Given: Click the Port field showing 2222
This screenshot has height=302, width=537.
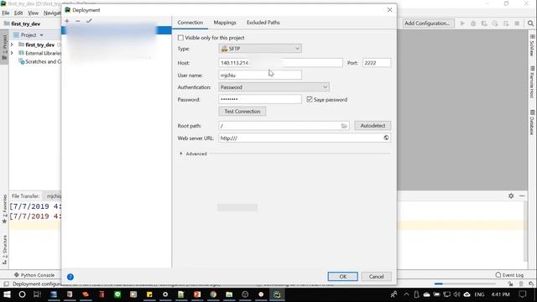Looking at the screenshot, I should [377, 63].
